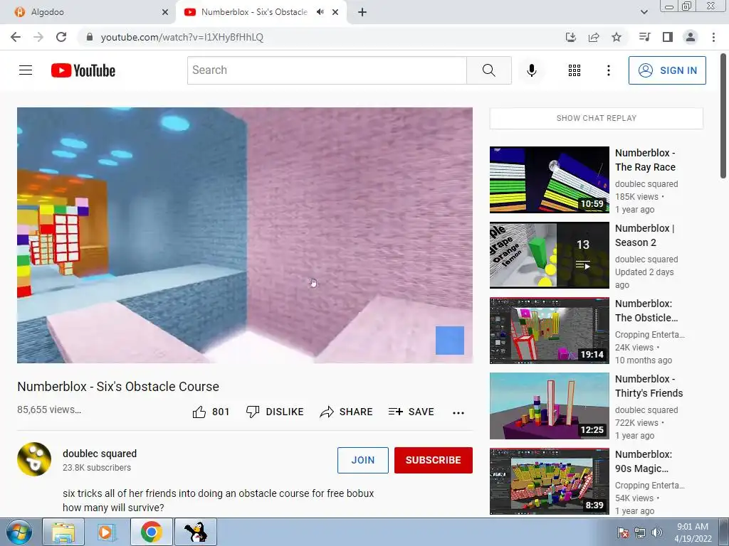This screenshot has height=546, width=729.
Task: Open the 90s Magic video thumbnail
Action: [549, 481]
